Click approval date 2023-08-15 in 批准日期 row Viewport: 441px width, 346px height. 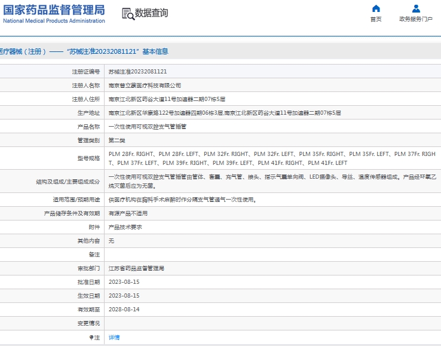click(x=124, y=282)
